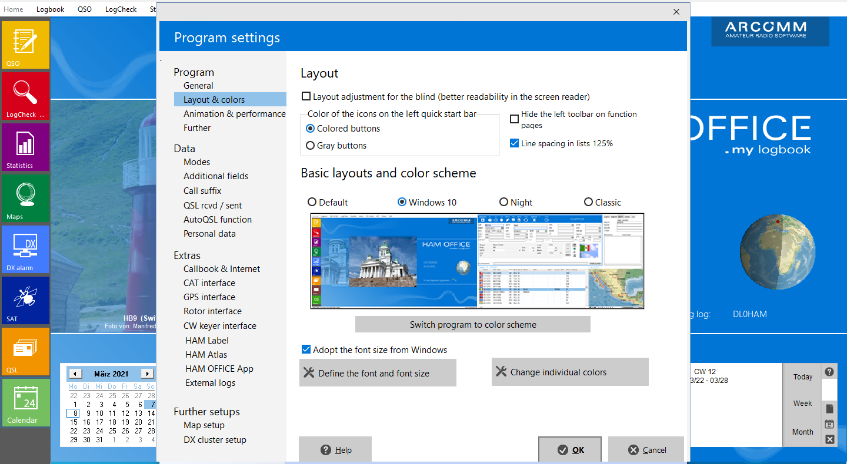This screenshot has width=847, height=464.
Task: Toggle layout adjustment for the blind
Action: tap(306, 96)
